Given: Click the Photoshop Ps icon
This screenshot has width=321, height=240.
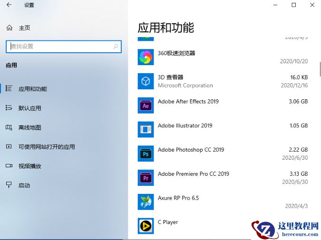Looking at the screenshot, I should 146,154.
